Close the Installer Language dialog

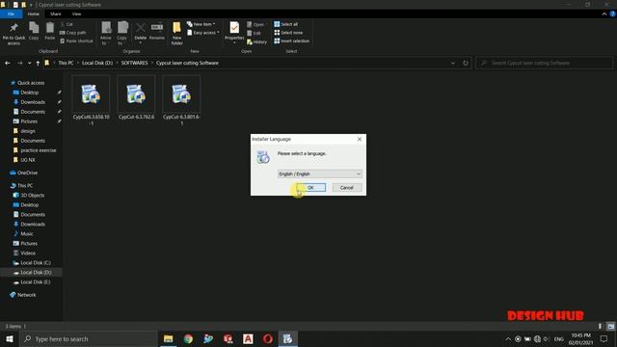tap(360, 139)
